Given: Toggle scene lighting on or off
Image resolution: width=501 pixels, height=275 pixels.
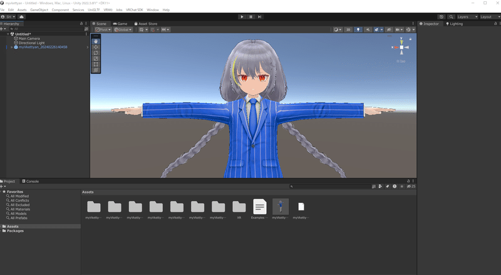Looking at the screenshot, I should pyautogui.click(x=358, y=29).
